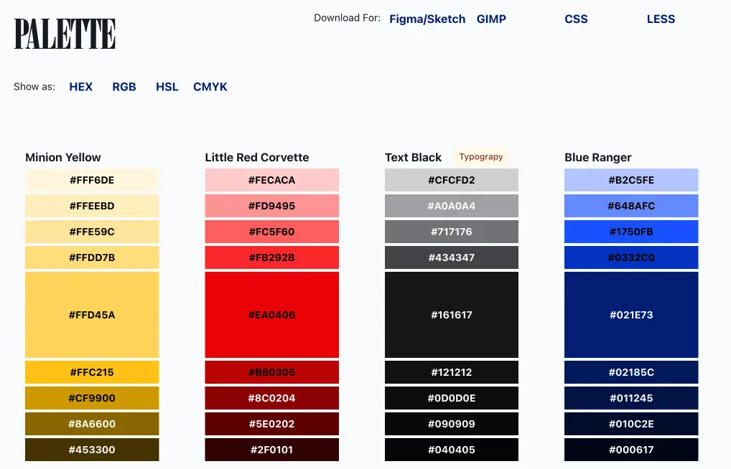Select swatch #EA0406 in Little Red Corvette
Viewport: 731px width, 469px height.
(271, 314)
